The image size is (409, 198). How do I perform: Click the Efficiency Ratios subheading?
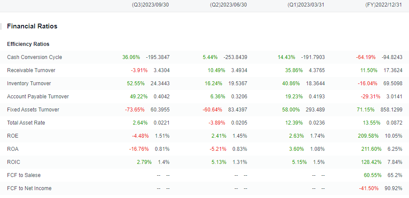(28, 44)
